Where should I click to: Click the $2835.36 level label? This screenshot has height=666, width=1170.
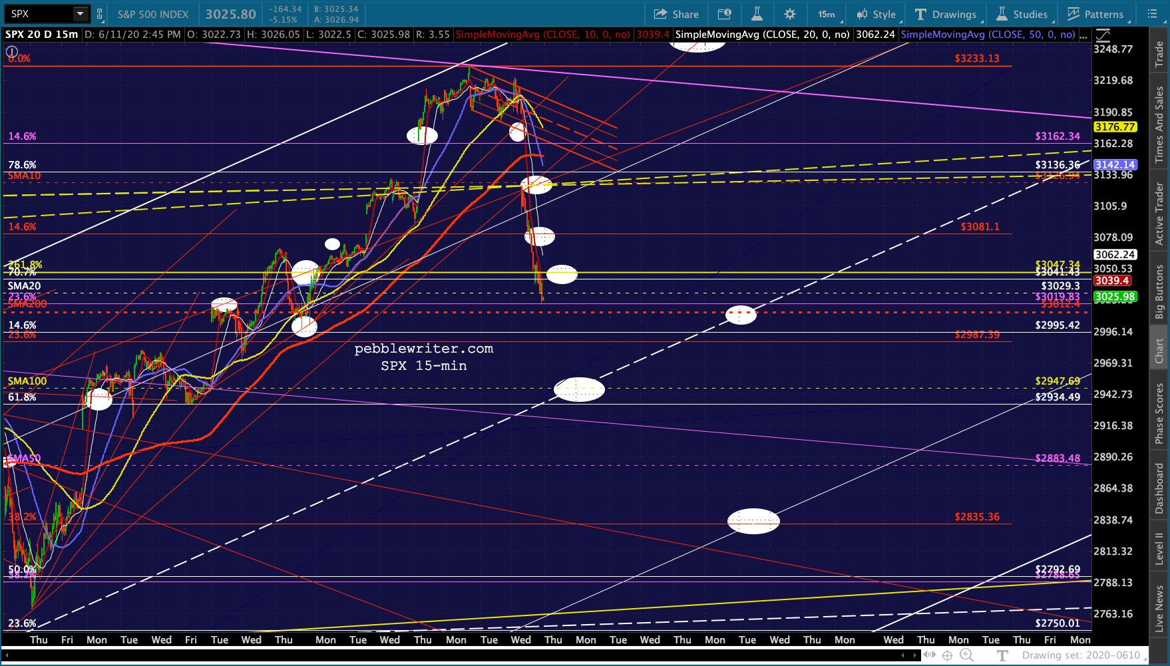click(x=976, y=517)
